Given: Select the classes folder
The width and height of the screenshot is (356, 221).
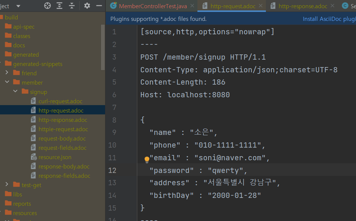Looking at the screenshot, I should [22, 36].
